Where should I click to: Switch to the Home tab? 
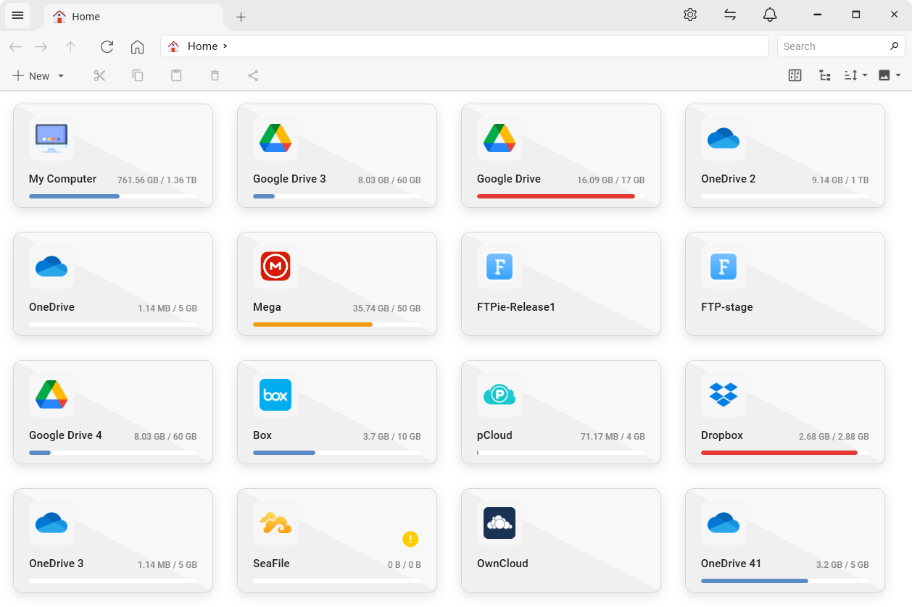coord(87,16)
